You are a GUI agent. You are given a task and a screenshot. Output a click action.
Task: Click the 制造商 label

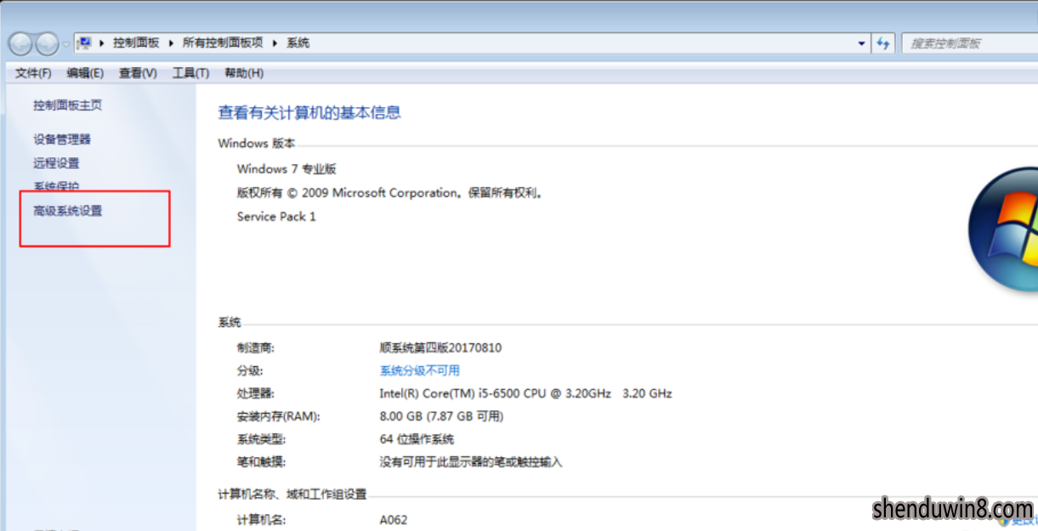click(x=256, y=347)
